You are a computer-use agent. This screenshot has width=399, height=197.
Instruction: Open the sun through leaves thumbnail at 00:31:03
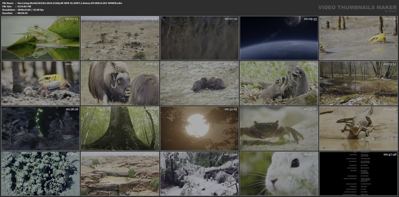[199, 128]
